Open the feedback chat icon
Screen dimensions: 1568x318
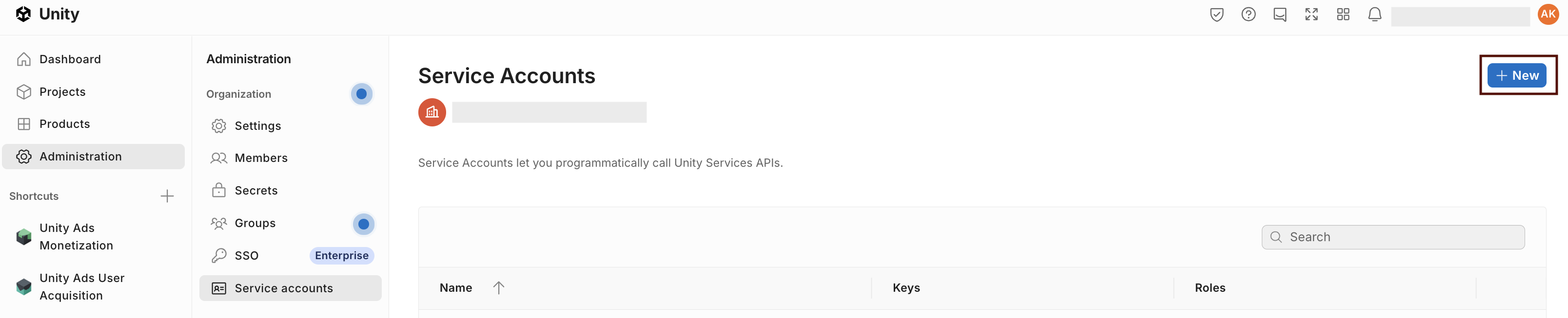(1280, 14)
